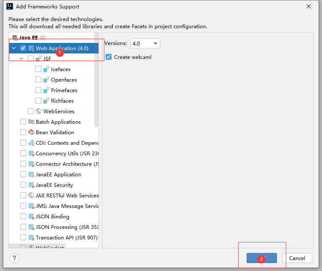The image size is (322, 271).
Task: Click the blue OK button
Action: pyautogui.click(x=262, y=258)
